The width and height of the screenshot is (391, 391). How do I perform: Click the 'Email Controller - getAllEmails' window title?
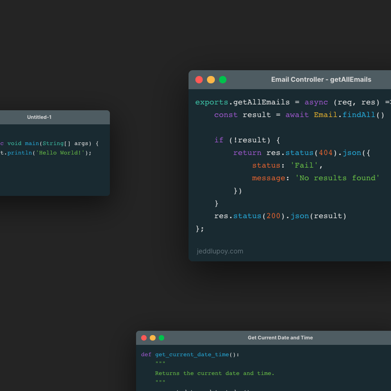pyautogui.click(x=321, y=80)
